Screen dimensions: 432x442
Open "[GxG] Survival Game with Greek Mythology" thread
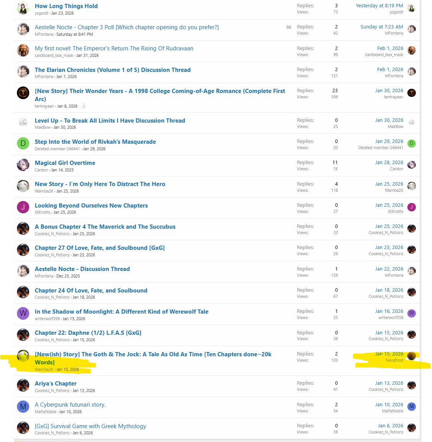[90, 426]
